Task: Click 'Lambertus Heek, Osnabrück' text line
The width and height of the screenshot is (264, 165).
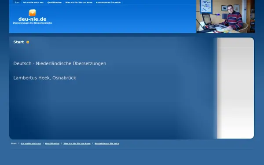Action: (44, 78)
